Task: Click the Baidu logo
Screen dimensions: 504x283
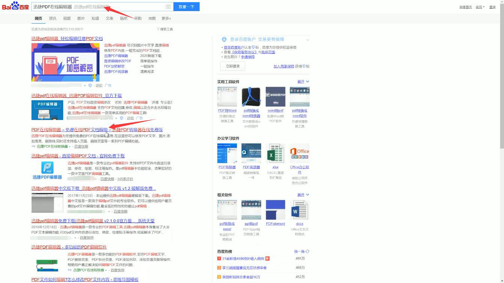Action: point(15,6)
